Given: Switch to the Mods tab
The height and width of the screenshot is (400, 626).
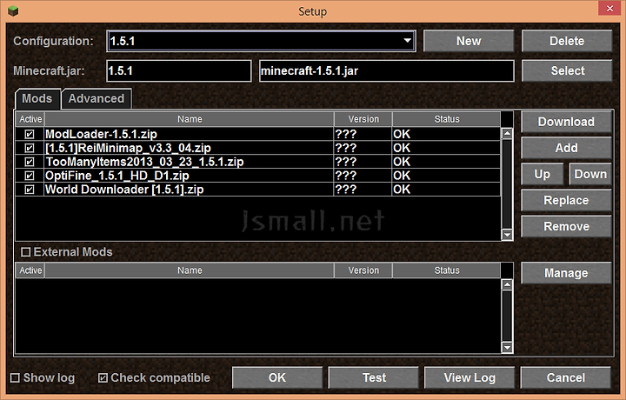Looking at the screenshot, I should point(37,98).
